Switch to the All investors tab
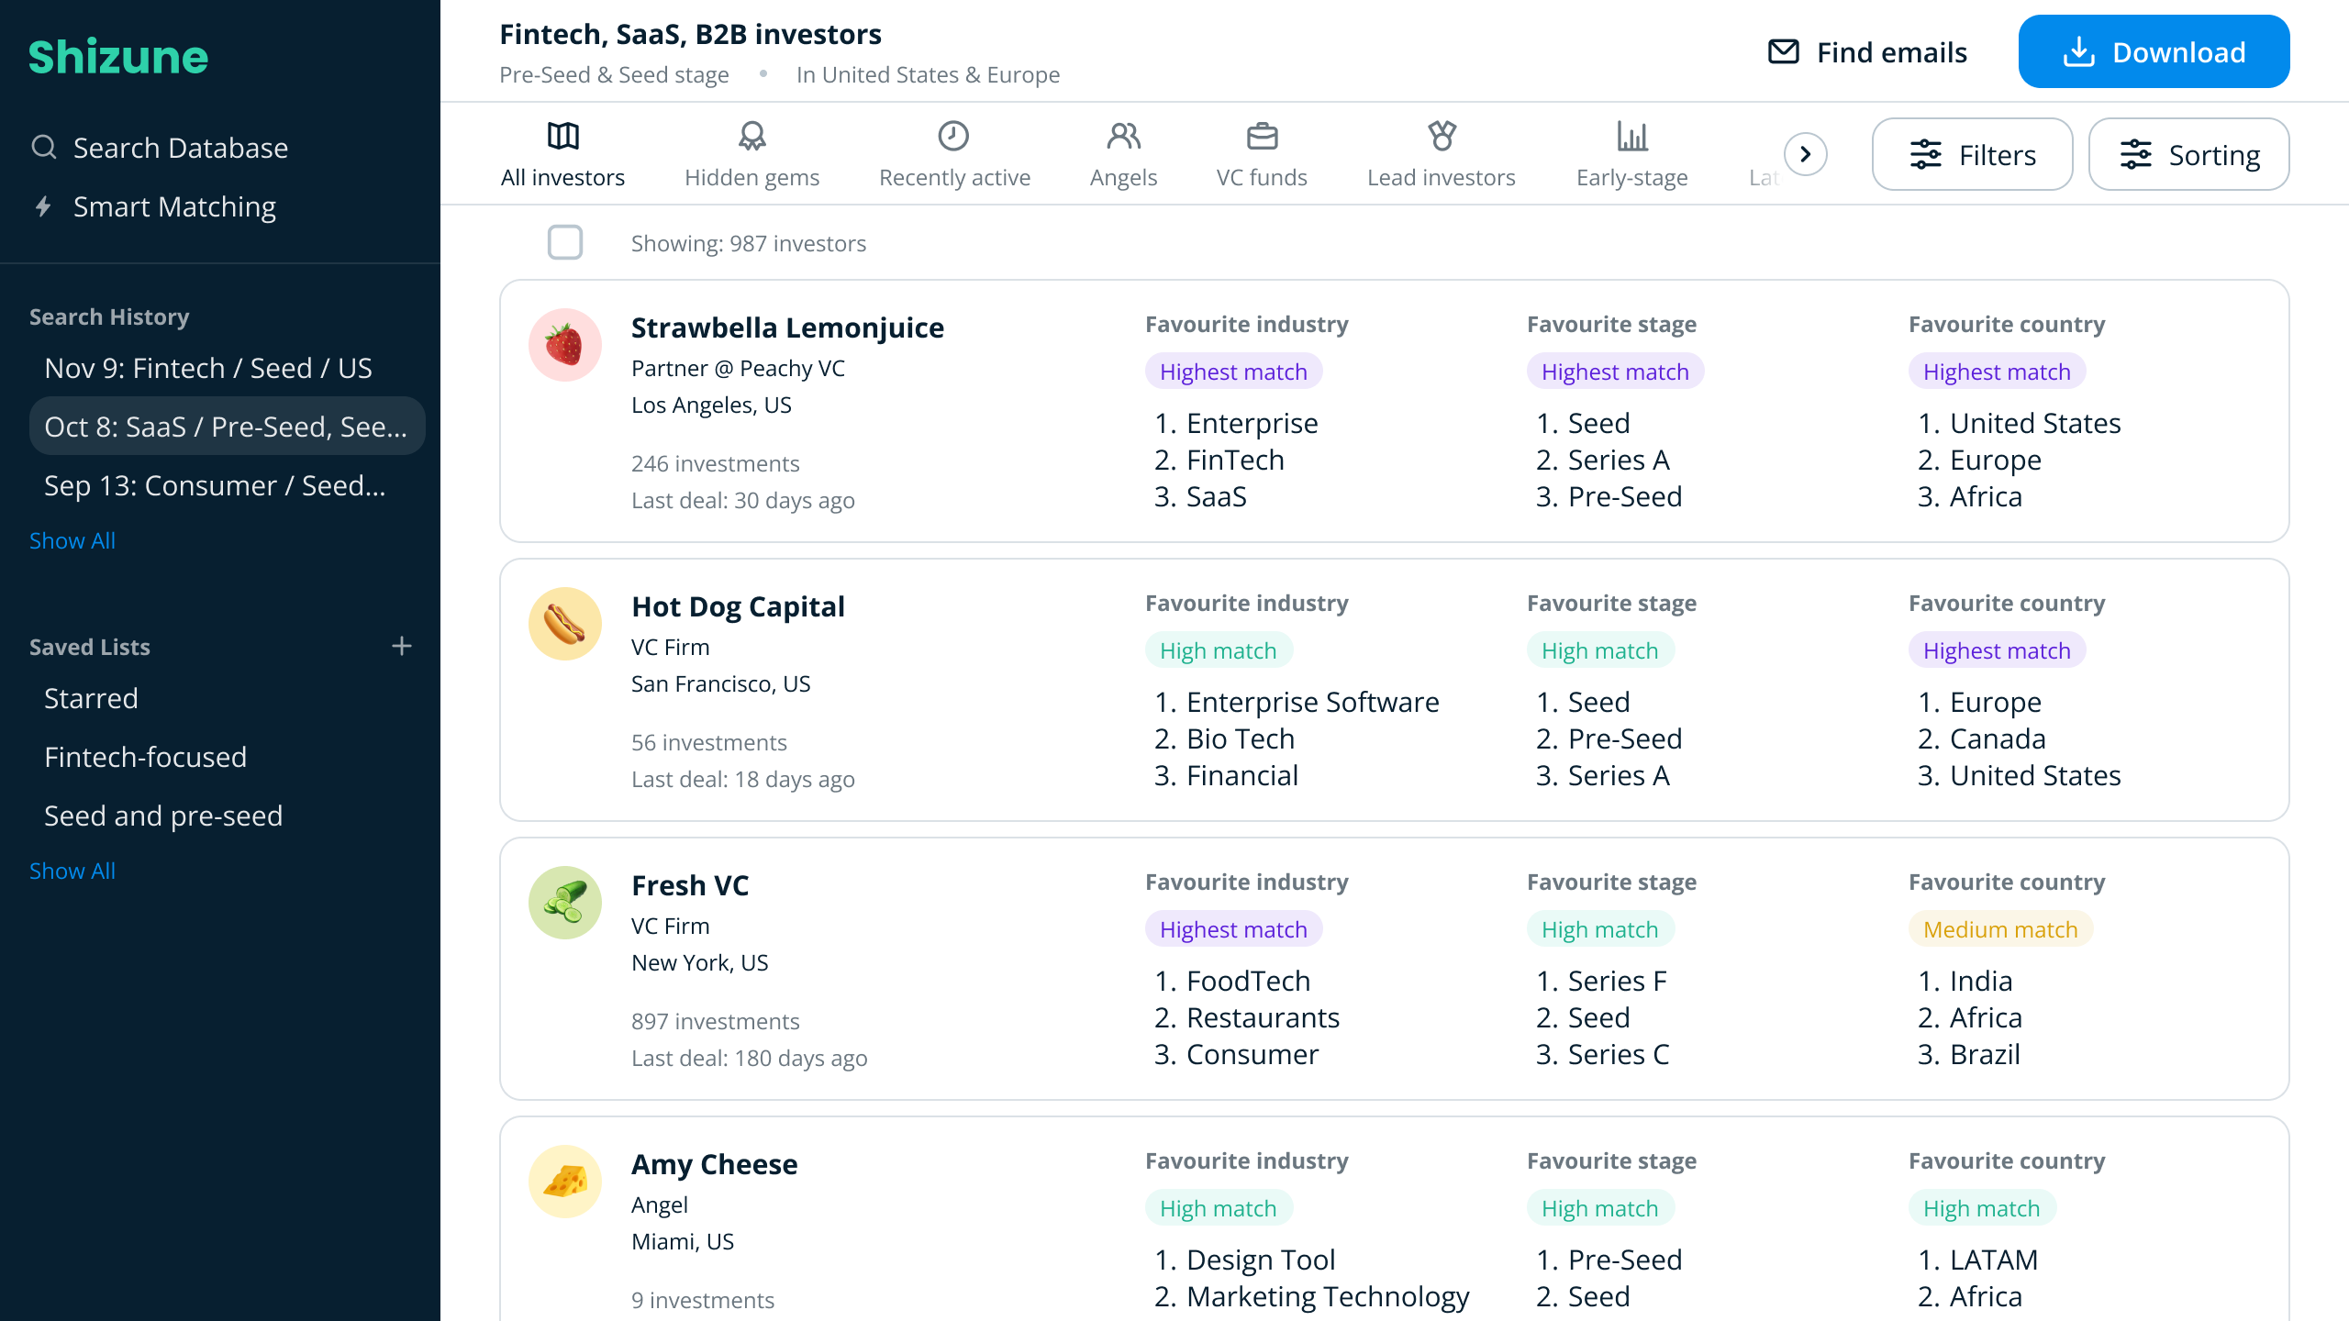This screenshot has width=2349, height=1321. point(562,156)
